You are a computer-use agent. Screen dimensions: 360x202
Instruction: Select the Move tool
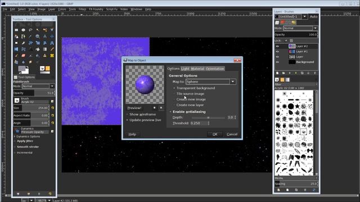coord(52,36)
